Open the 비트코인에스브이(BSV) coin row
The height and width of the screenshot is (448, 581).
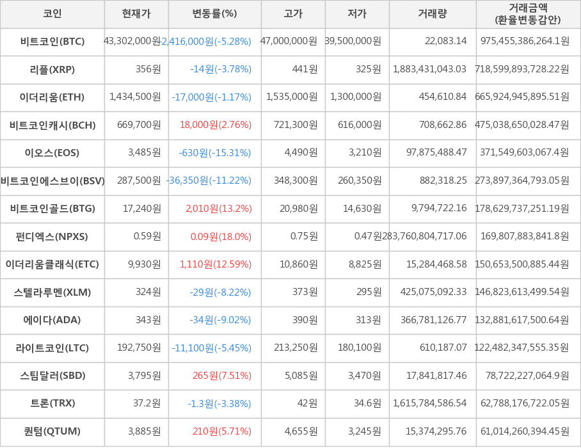tap(52, 180)
